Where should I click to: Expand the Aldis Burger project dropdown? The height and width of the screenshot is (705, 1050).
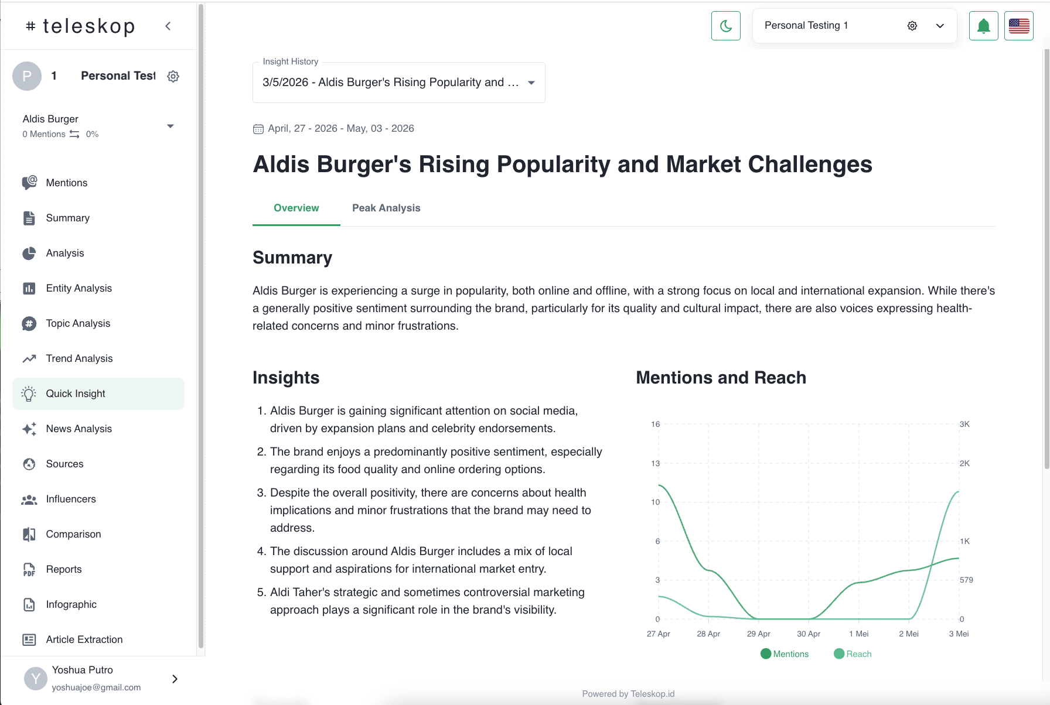coord(171,126)
